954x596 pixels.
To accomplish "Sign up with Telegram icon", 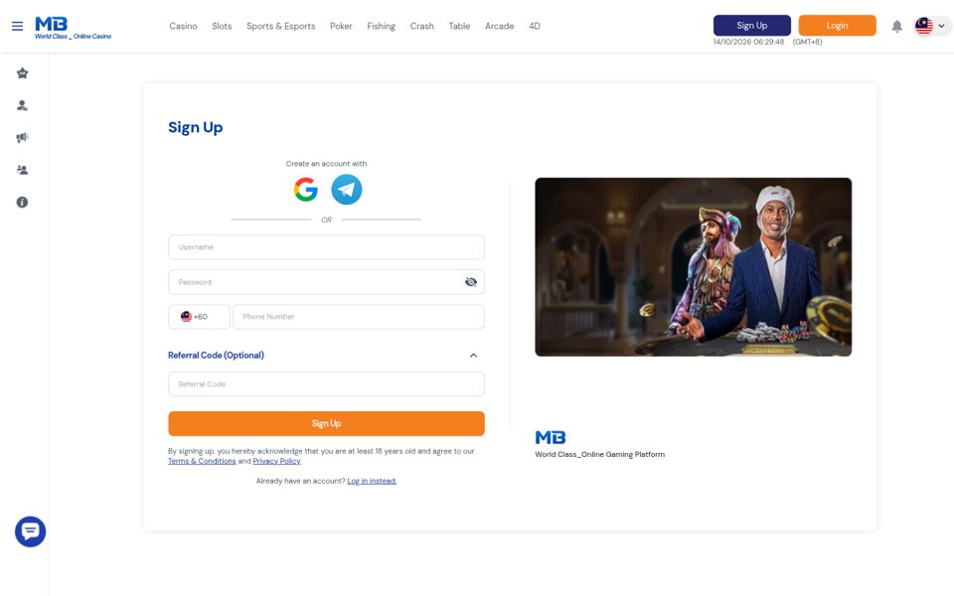I will [346, 189].
